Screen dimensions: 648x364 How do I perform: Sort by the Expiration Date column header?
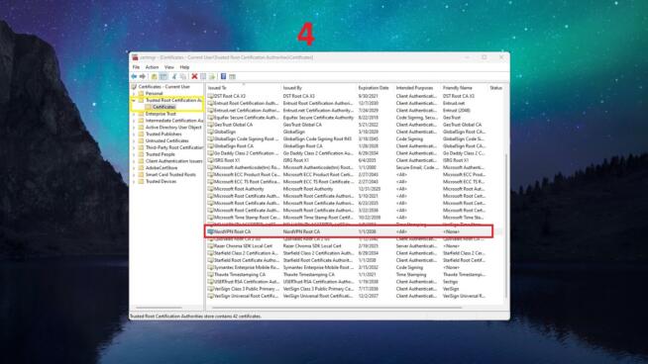(375, 88)
